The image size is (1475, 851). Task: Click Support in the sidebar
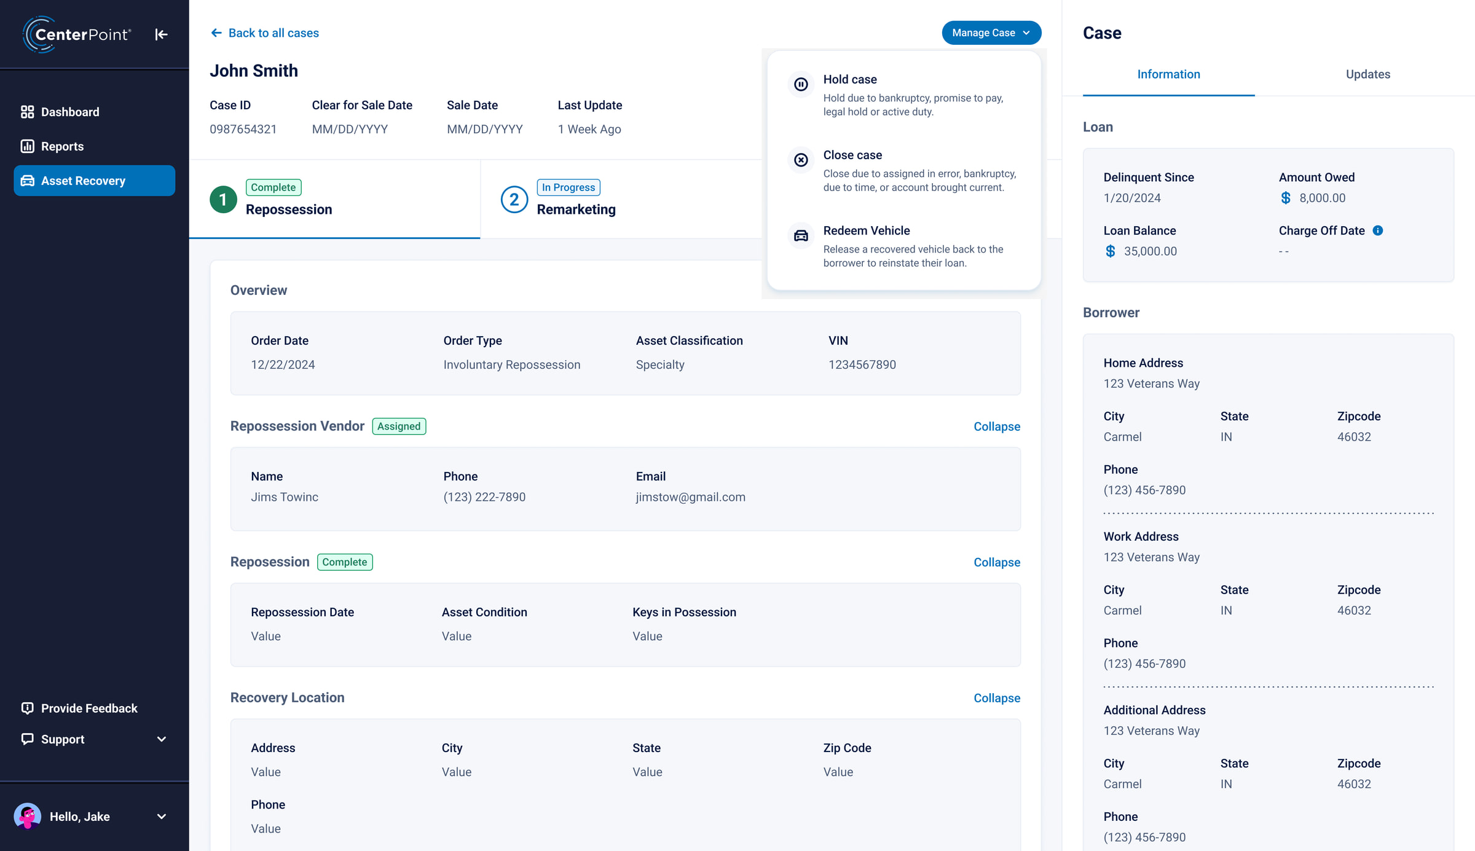click(94, 739)
